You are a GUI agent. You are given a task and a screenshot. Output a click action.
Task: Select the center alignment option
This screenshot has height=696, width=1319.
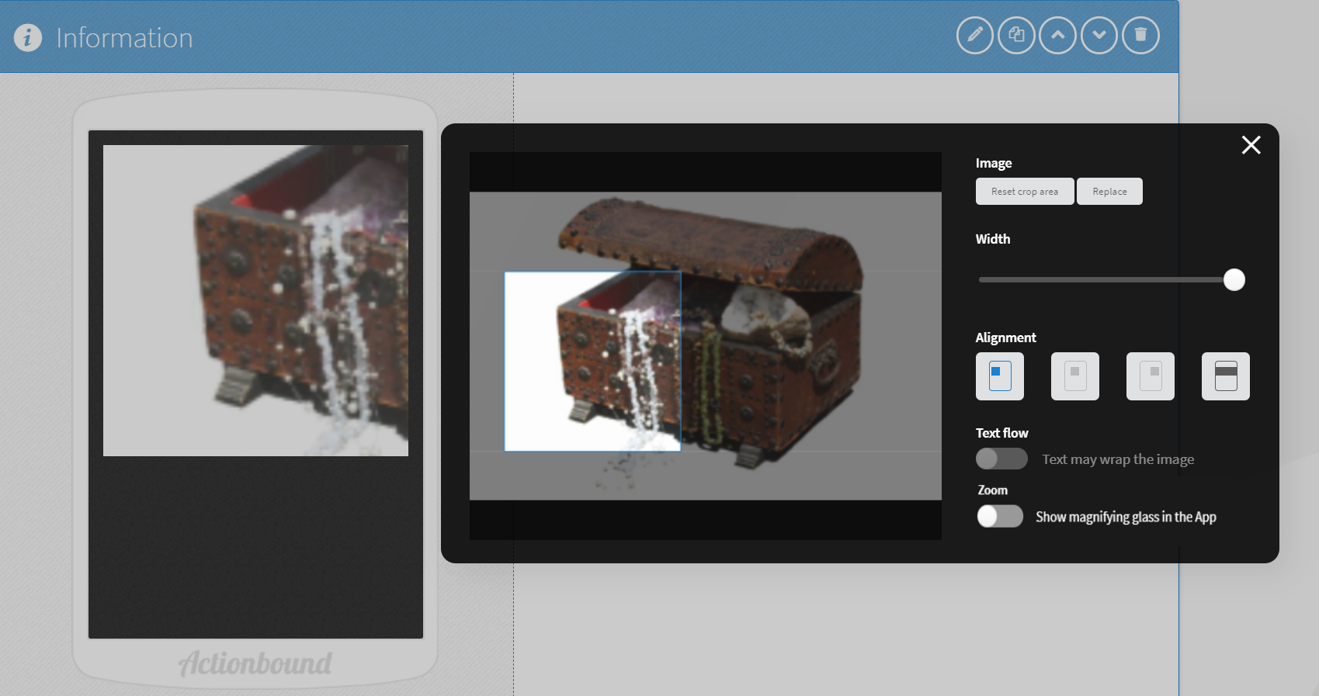(x=1075, y=376)
